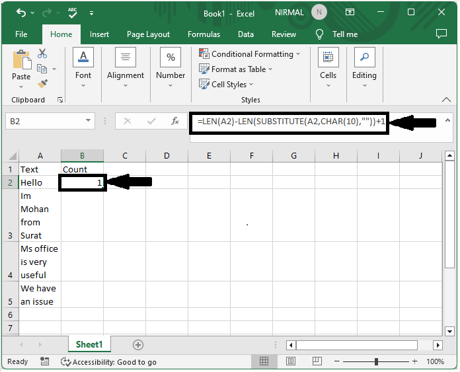Click the Enter checkmark formula button
Screen dimensions: 460x372
pyautogui.click(x=151, y=120)
